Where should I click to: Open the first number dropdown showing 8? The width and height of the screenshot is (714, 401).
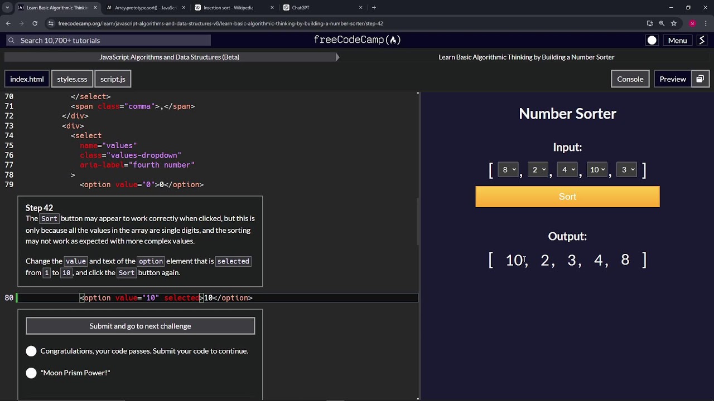tap(508, 170)
